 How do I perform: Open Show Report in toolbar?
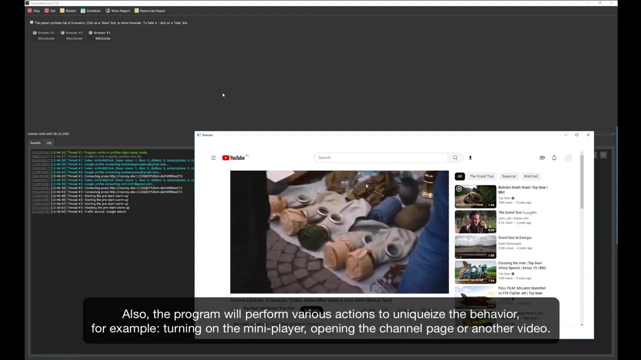click(118, 10)
